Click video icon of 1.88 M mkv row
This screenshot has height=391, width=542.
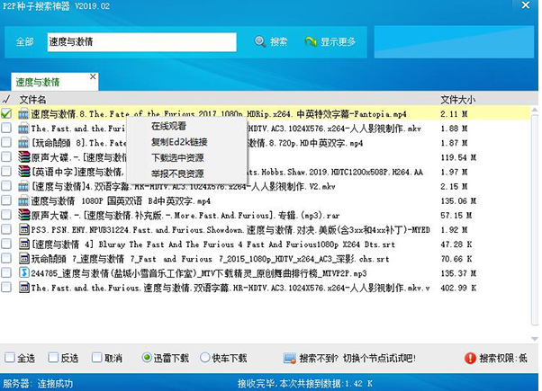click(23, 129)
